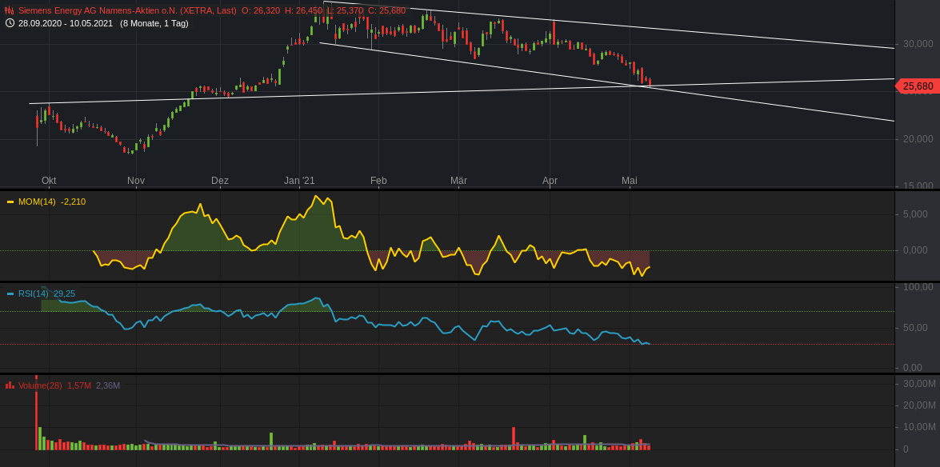This screenshot has height=467, width=940.
Task: Select the Volume(28) indicator label
Action: 41,385
